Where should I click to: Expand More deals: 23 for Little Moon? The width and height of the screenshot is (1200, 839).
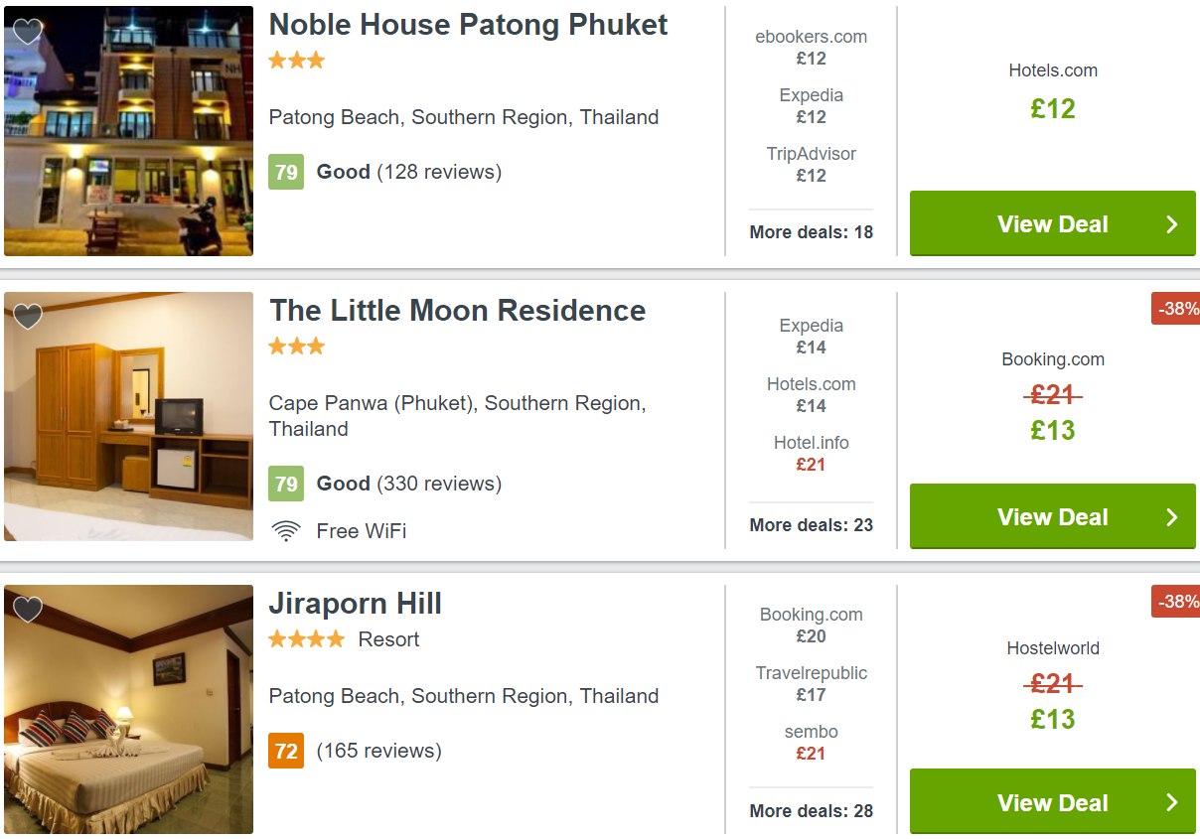coord(811,525)
